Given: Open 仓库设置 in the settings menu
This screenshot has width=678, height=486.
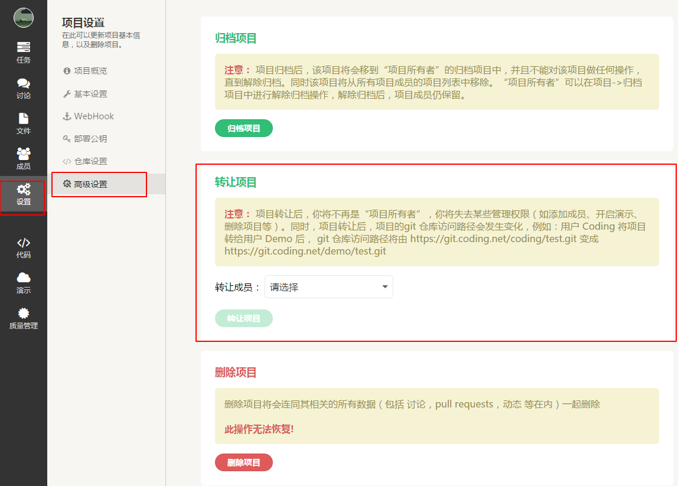Looking at the screenshot, I should click(x=90, y=161).
